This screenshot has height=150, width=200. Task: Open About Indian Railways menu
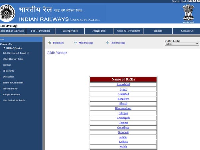13,31
